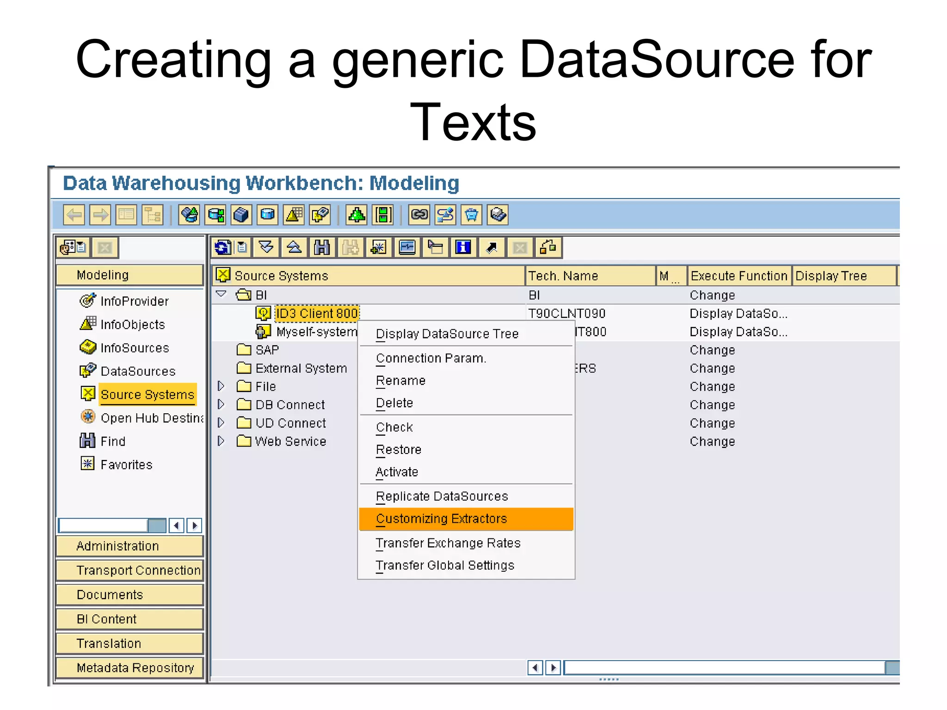Collapse the BI folder node

221,294
